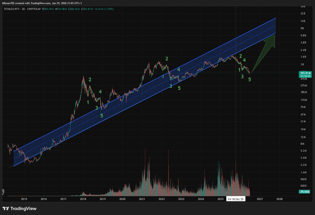Click the TOTALES/RTY symbol name
This screenshot has width=315, height=215.
click(12, 9)
